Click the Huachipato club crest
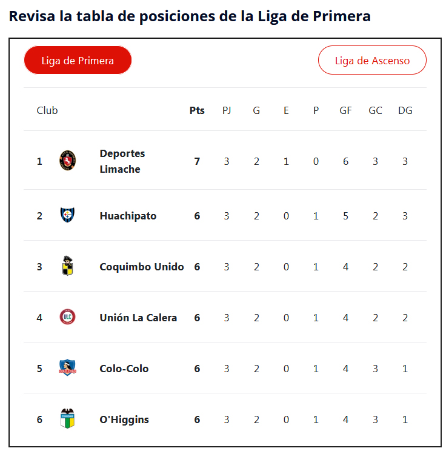Image resolution: width=446 pixels, height=451 pixels. point(68,215)
